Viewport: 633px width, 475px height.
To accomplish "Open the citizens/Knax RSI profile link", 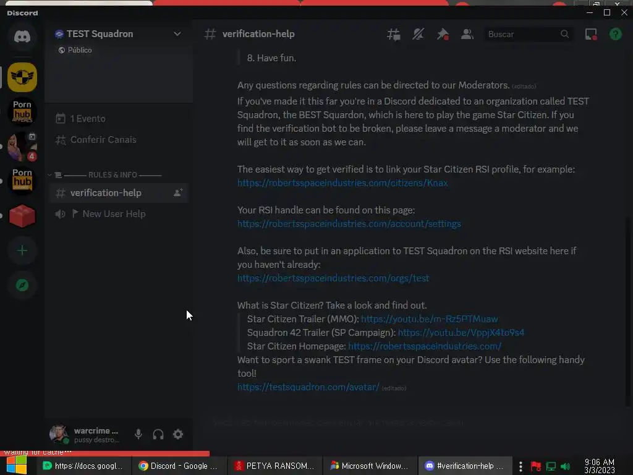I will click(342, 183).
